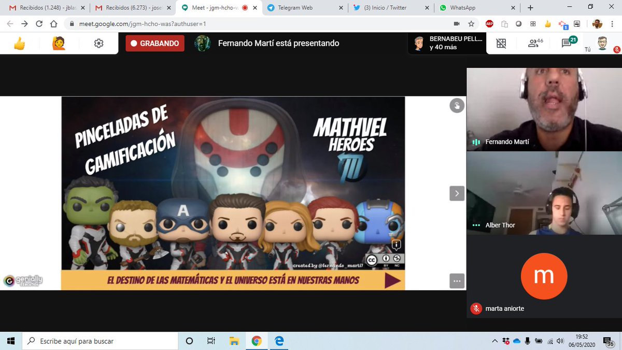Open the three-dots menu on the presentation
The height and width of the screenshot is (350, 622).
[457, 281]
